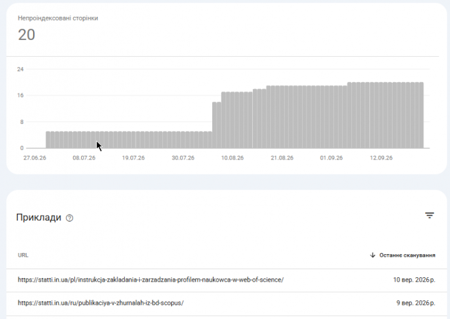Viewport: 450px width, 319px height.
Task: Click the y-axis label 24
Action: tap(20, 69)
